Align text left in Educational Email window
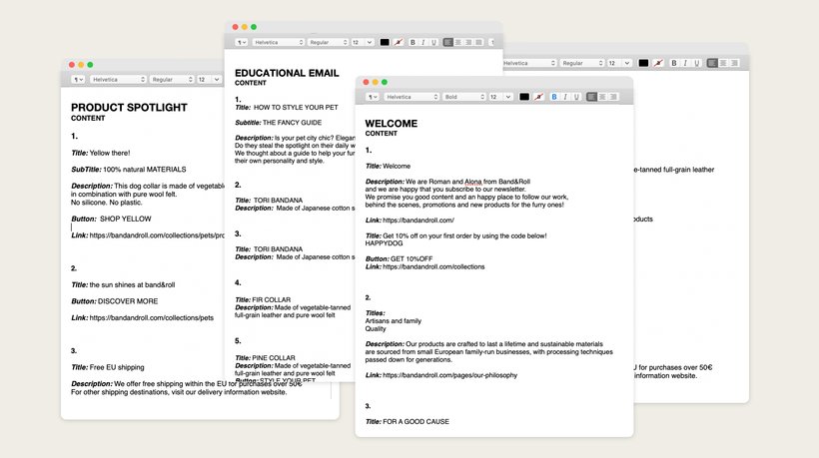819x458 pixels. coord(447,42)
